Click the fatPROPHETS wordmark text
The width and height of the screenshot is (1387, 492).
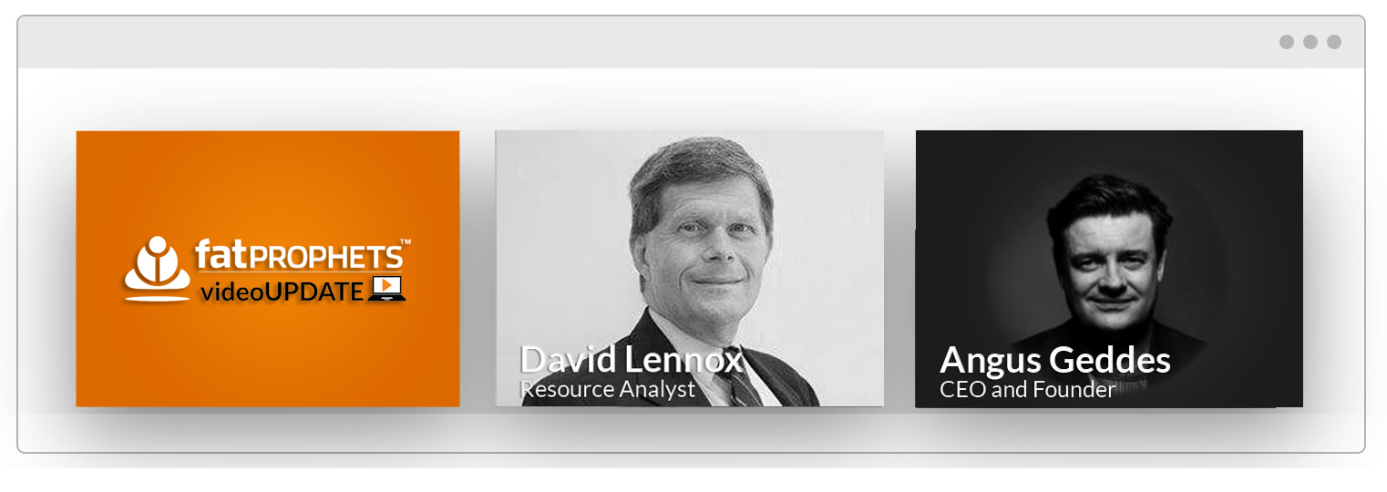(x=298, y=255)
